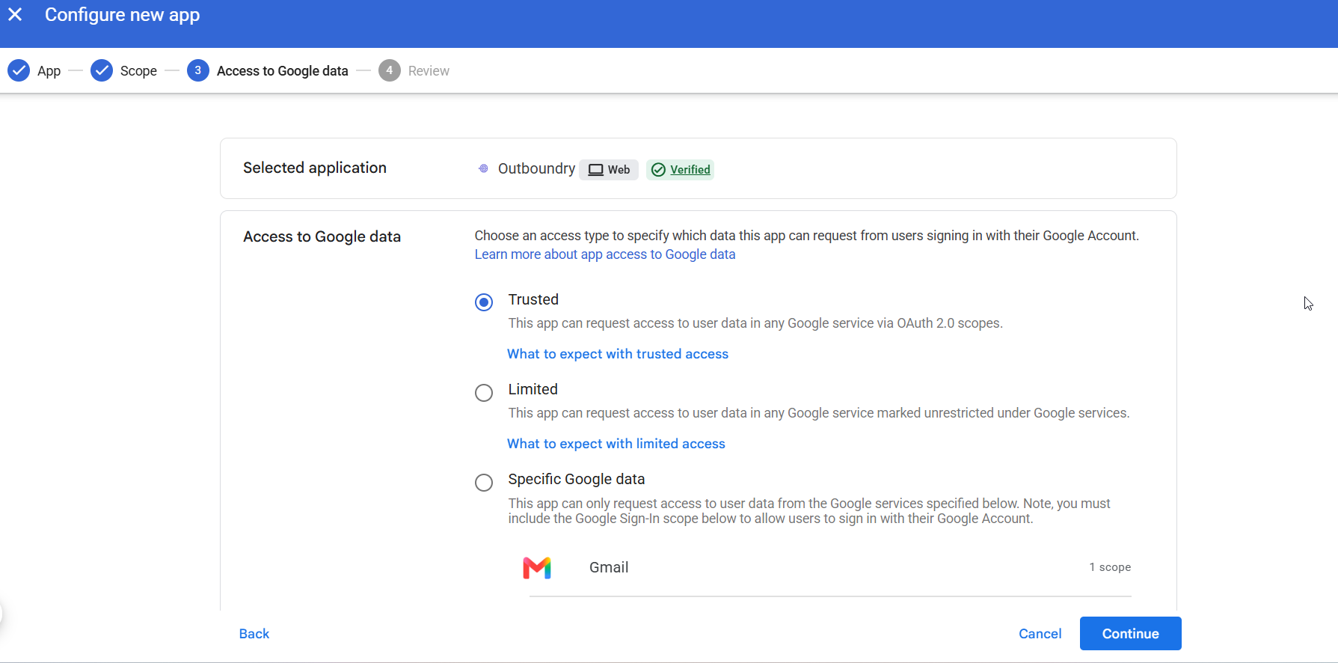Viewport: 1338px width, 663px height.
Task: Click the App step checkmark icon
Action: [x=19, y=70]
